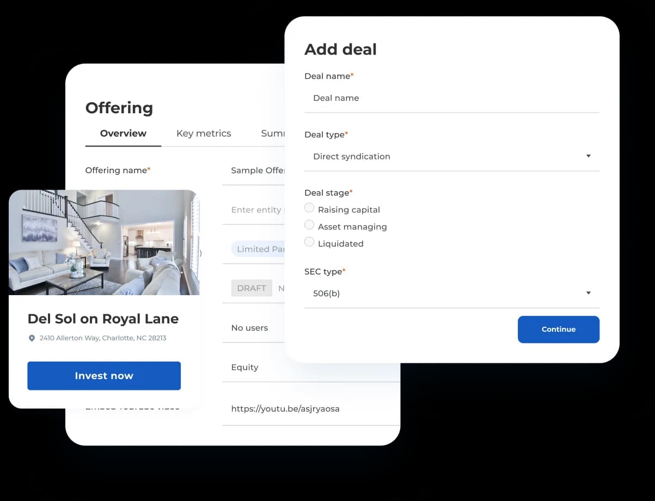The width and height of the screenshot is (655, 501).
Task: Click the YouTube URL field
Action: point(311,409)
